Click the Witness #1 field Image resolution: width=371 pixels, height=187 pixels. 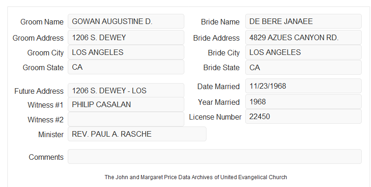[126, 104]
